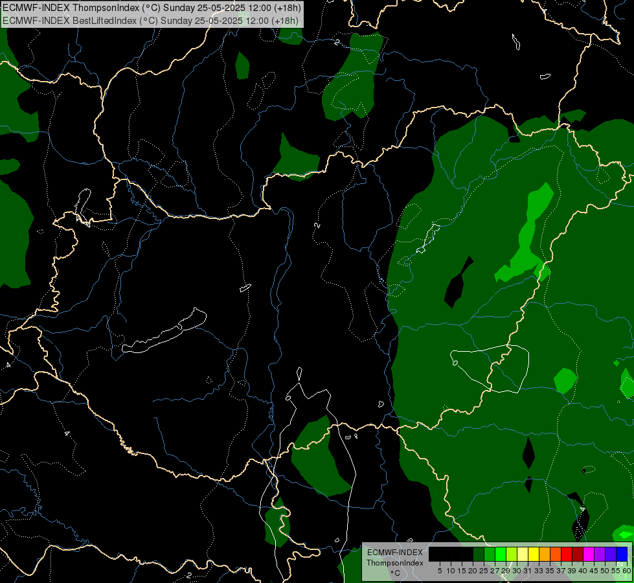The height and width of the screenshot is (583, 634).
Task: Click the blue 55-60 legend swatch
Action: (622, 554)
